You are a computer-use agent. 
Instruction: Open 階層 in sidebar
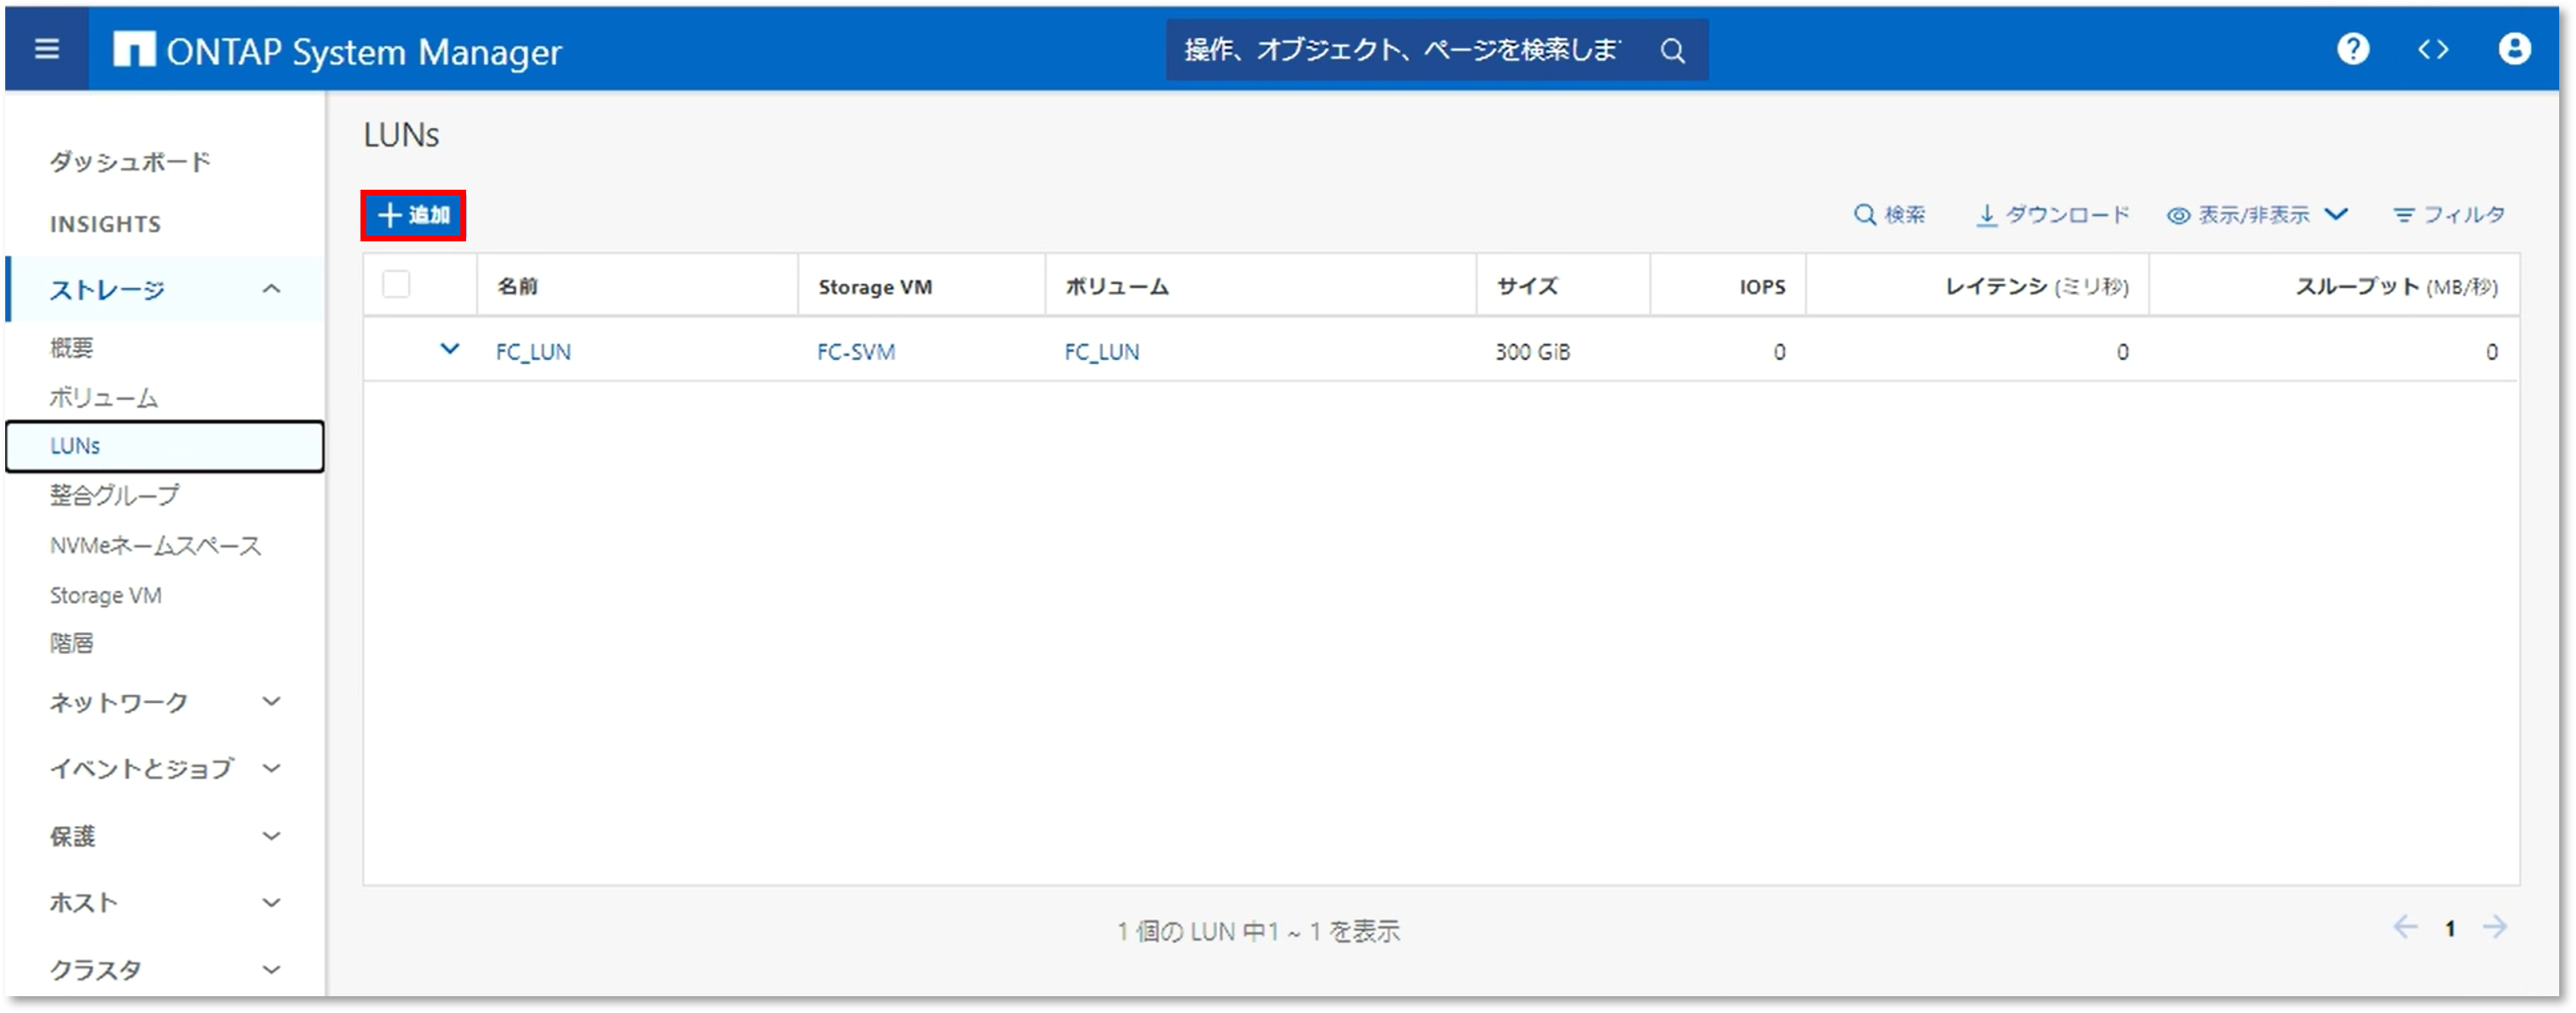click(71, 643)
